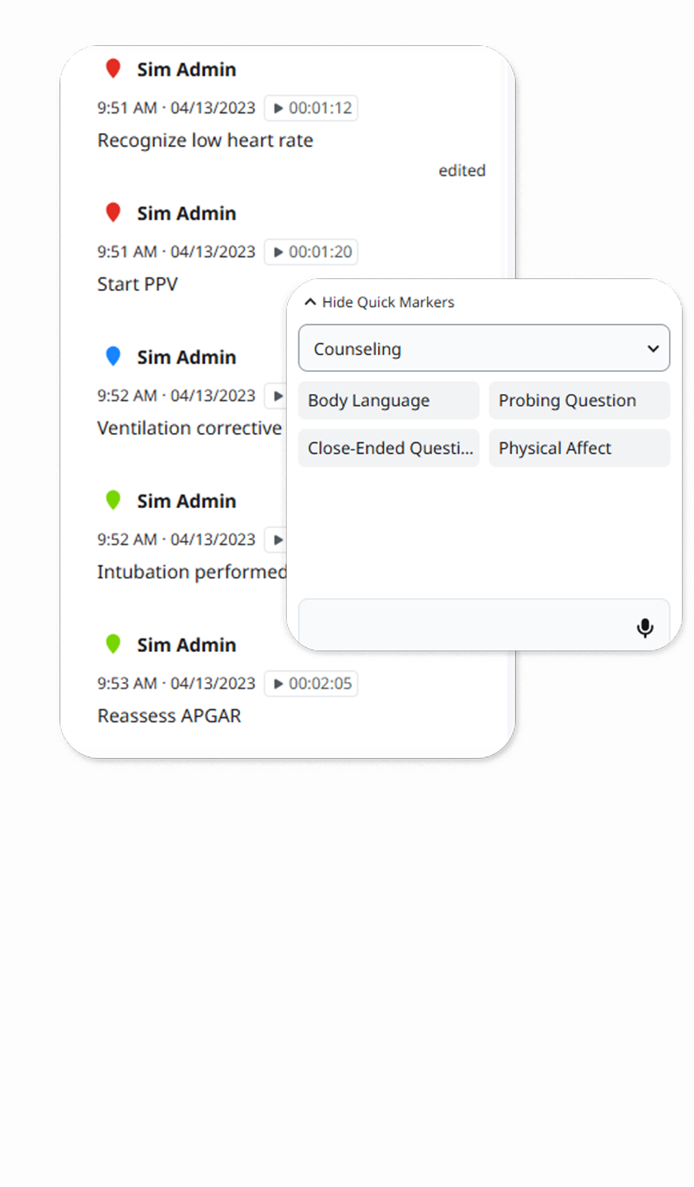
Task: Select the Reassess APGAR annotation text
Action: tap(169, 716)
